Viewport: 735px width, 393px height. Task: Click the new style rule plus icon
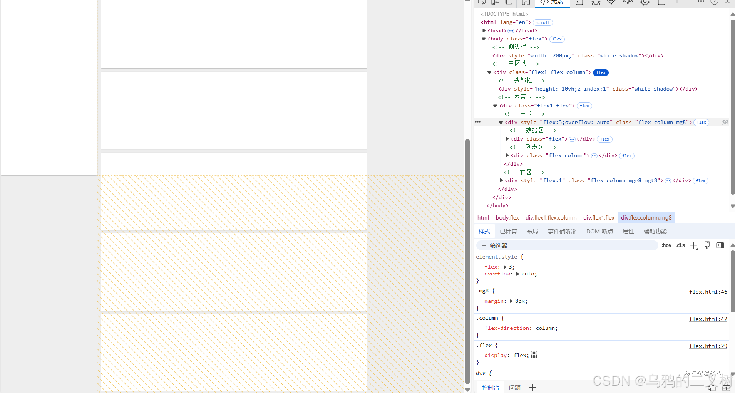click(694, 245)
